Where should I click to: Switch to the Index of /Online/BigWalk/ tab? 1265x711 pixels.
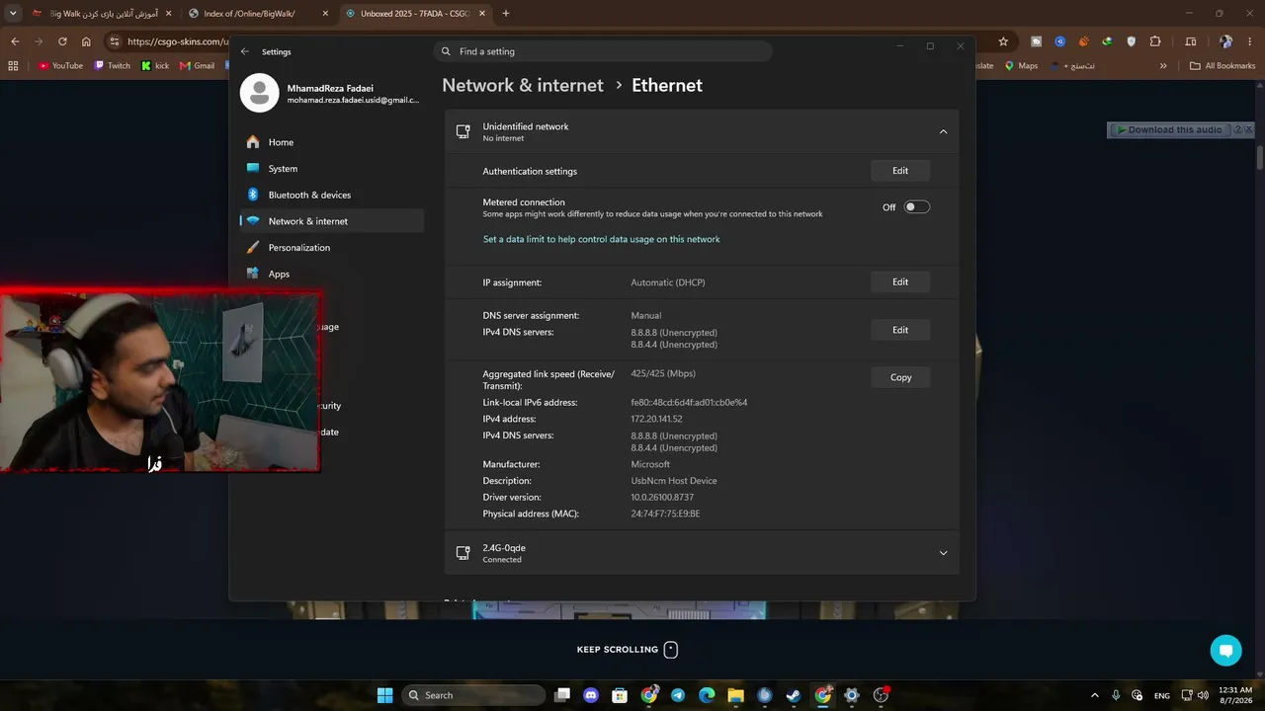point(258,14)
